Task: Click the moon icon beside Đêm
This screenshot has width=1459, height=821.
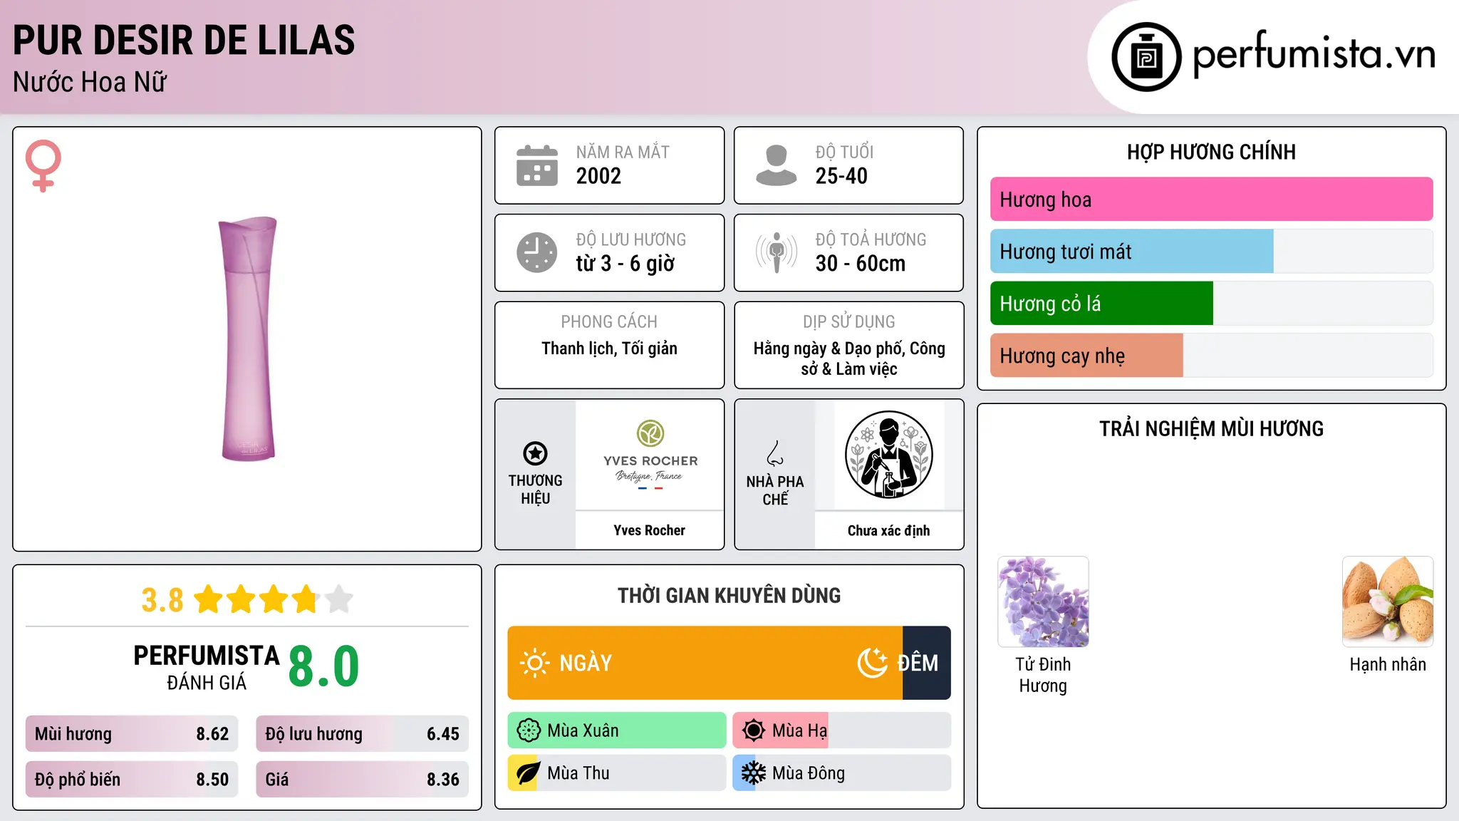Action: pos(872,663)
